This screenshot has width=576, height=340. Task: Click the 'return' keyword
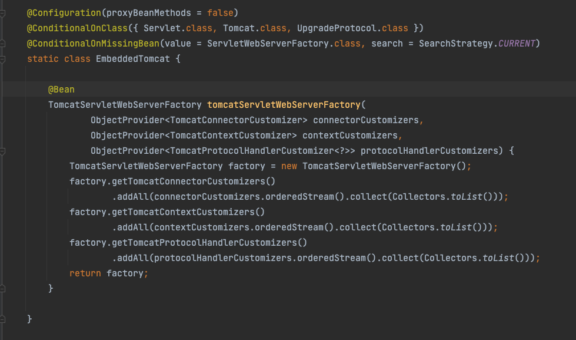pyautogui.click(x=85, y=273)
